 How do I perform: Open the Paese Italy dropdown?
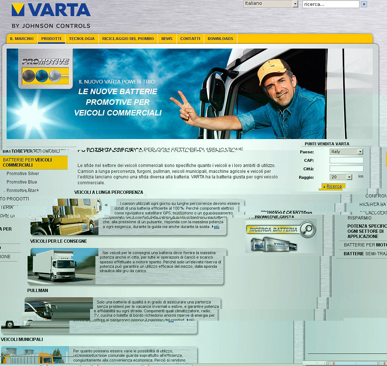pos(346,152)
